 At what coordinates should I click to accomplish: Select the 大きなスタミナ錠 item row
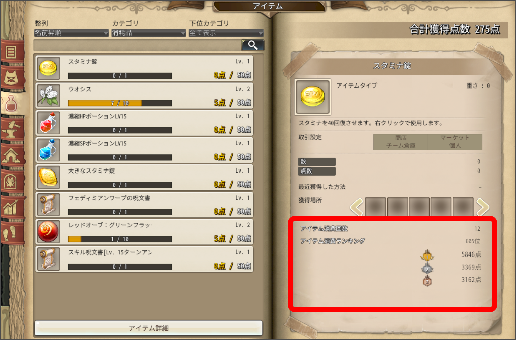[145, 178]
